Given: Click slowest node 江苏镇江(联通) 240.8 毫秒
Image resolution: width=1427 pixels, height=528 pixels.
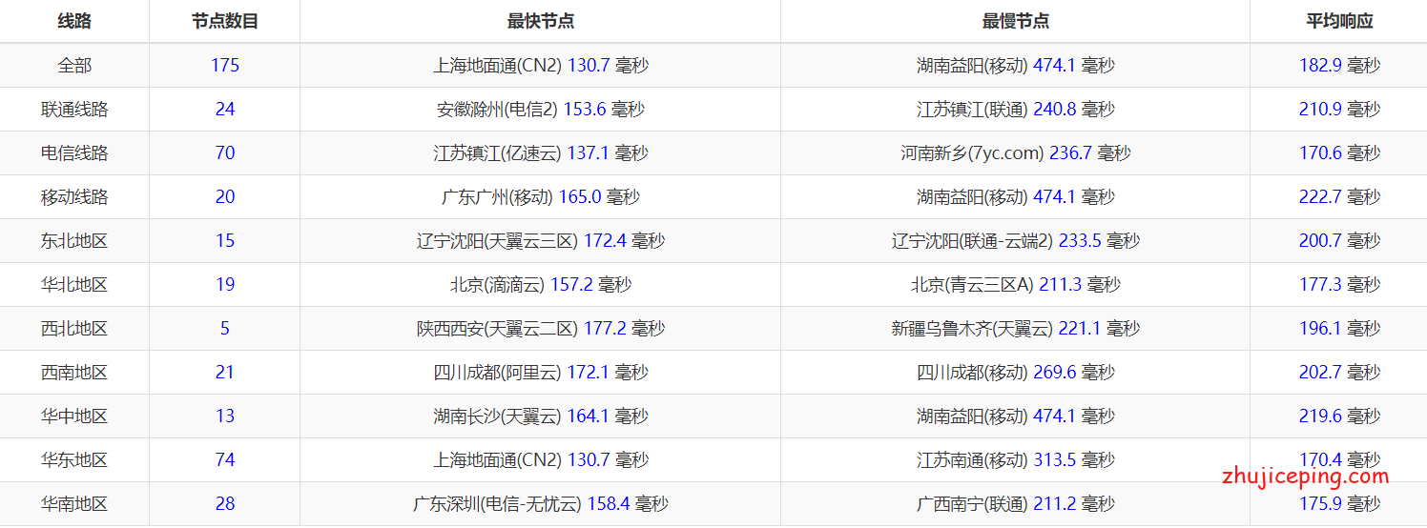Looking at the screenshot, I should (x=1016, y=110).
